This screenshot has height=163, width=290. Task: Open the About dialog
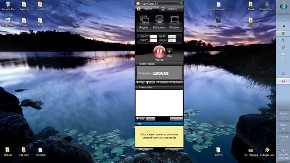pyautogui.click(x=174, y=149)
